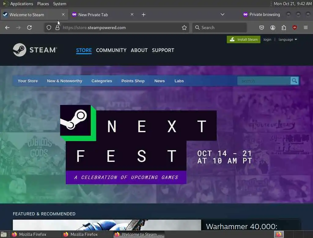The width and height of the screenshot is (313, 238).
Task: Expand the language dropdown
Action: (x=288, y=39)
